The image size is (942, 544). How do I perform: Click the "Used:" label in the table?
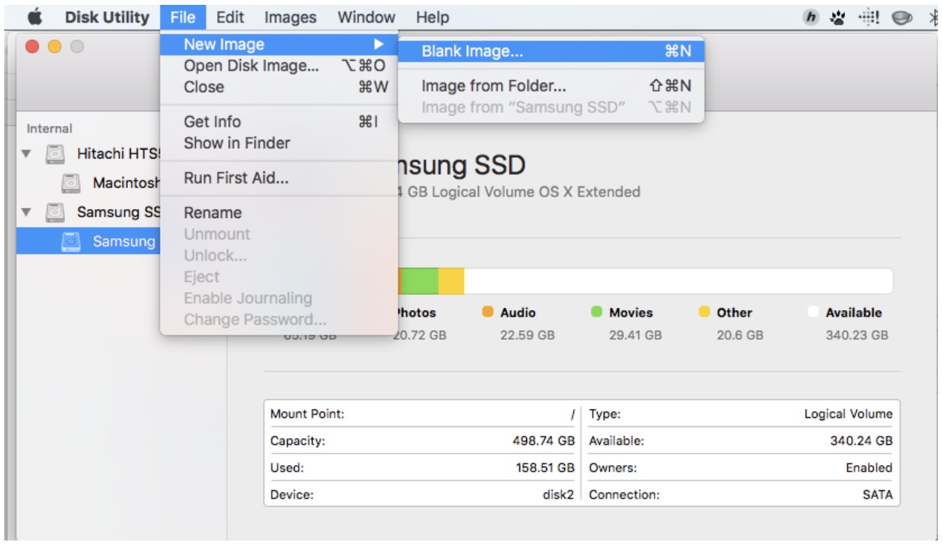[x=286, y=468]
